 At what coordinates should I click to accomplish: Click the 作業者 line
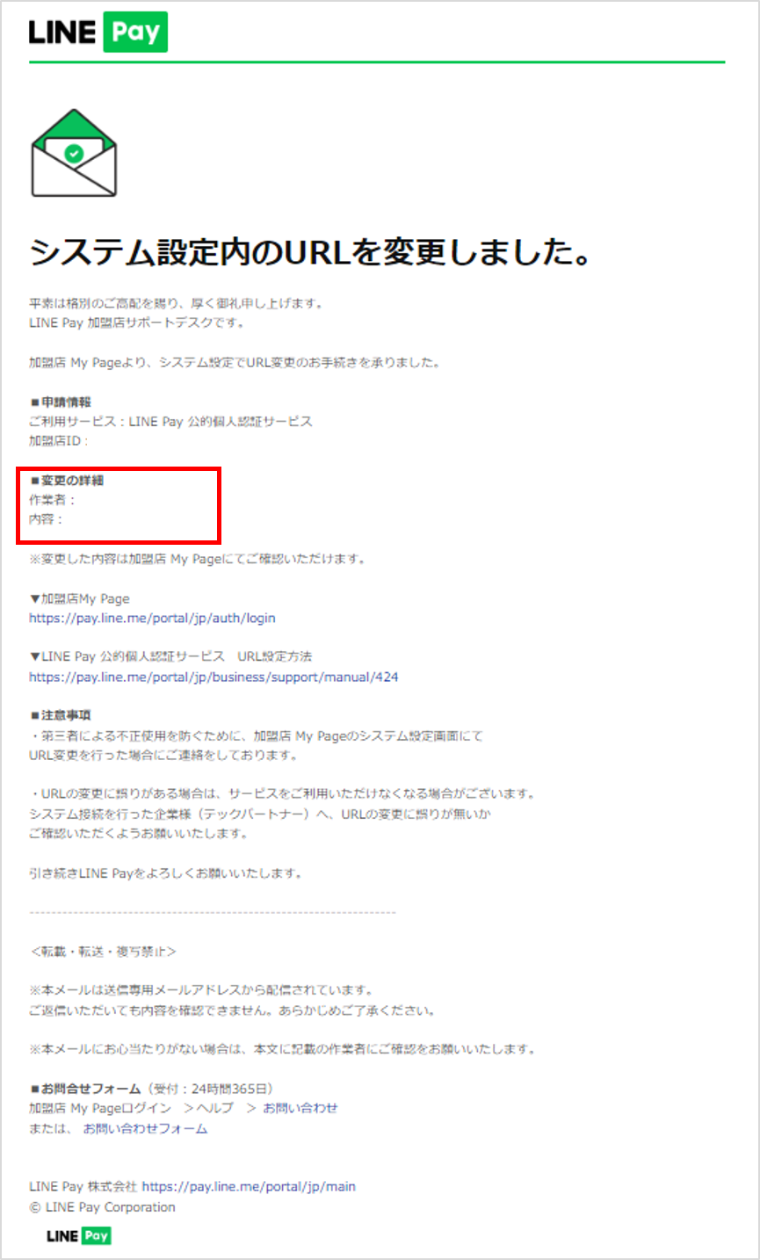pos(52,500)
